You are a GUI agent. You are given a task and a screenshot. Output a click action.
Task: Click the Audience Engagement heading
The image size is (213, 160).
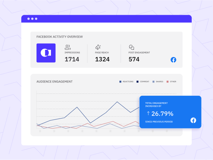click(54, 82)
